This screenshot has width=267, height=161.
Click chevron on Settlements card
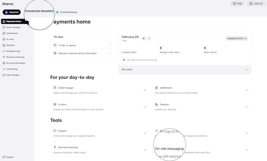[x=247, y=90]
